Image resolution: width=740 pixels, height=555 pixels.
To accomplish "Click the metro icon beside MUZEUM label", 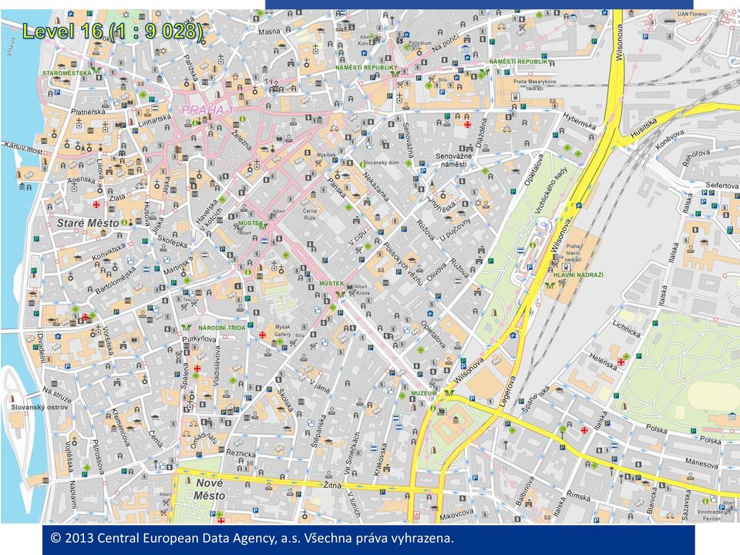I will (449, 393).
